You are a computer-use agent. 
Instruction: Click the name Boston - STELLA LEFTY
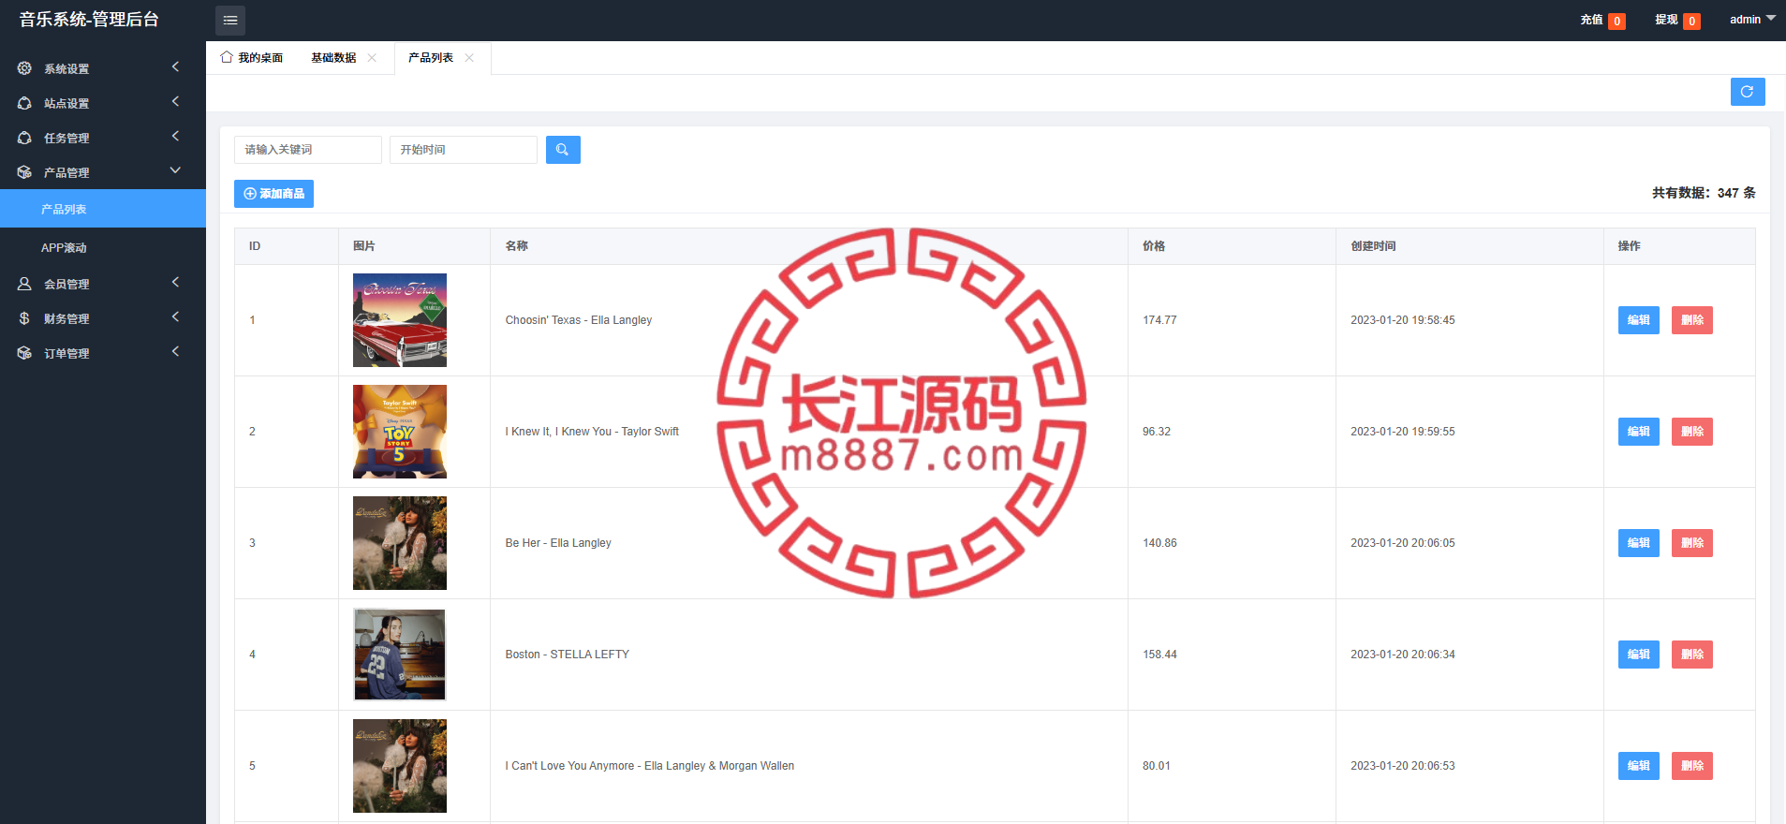[568, 655]
